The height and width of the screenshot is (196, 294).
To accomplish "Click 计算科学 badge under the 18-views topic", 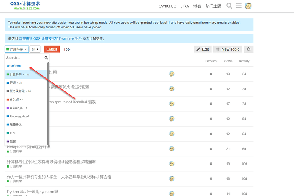I will pyautogui.click(x=14, y=181).
